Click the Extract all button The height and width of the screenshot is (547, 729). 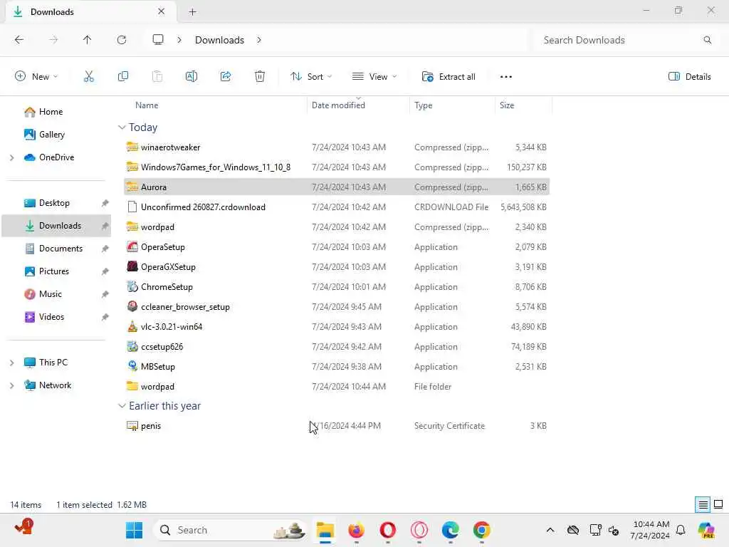pos(449,77)
